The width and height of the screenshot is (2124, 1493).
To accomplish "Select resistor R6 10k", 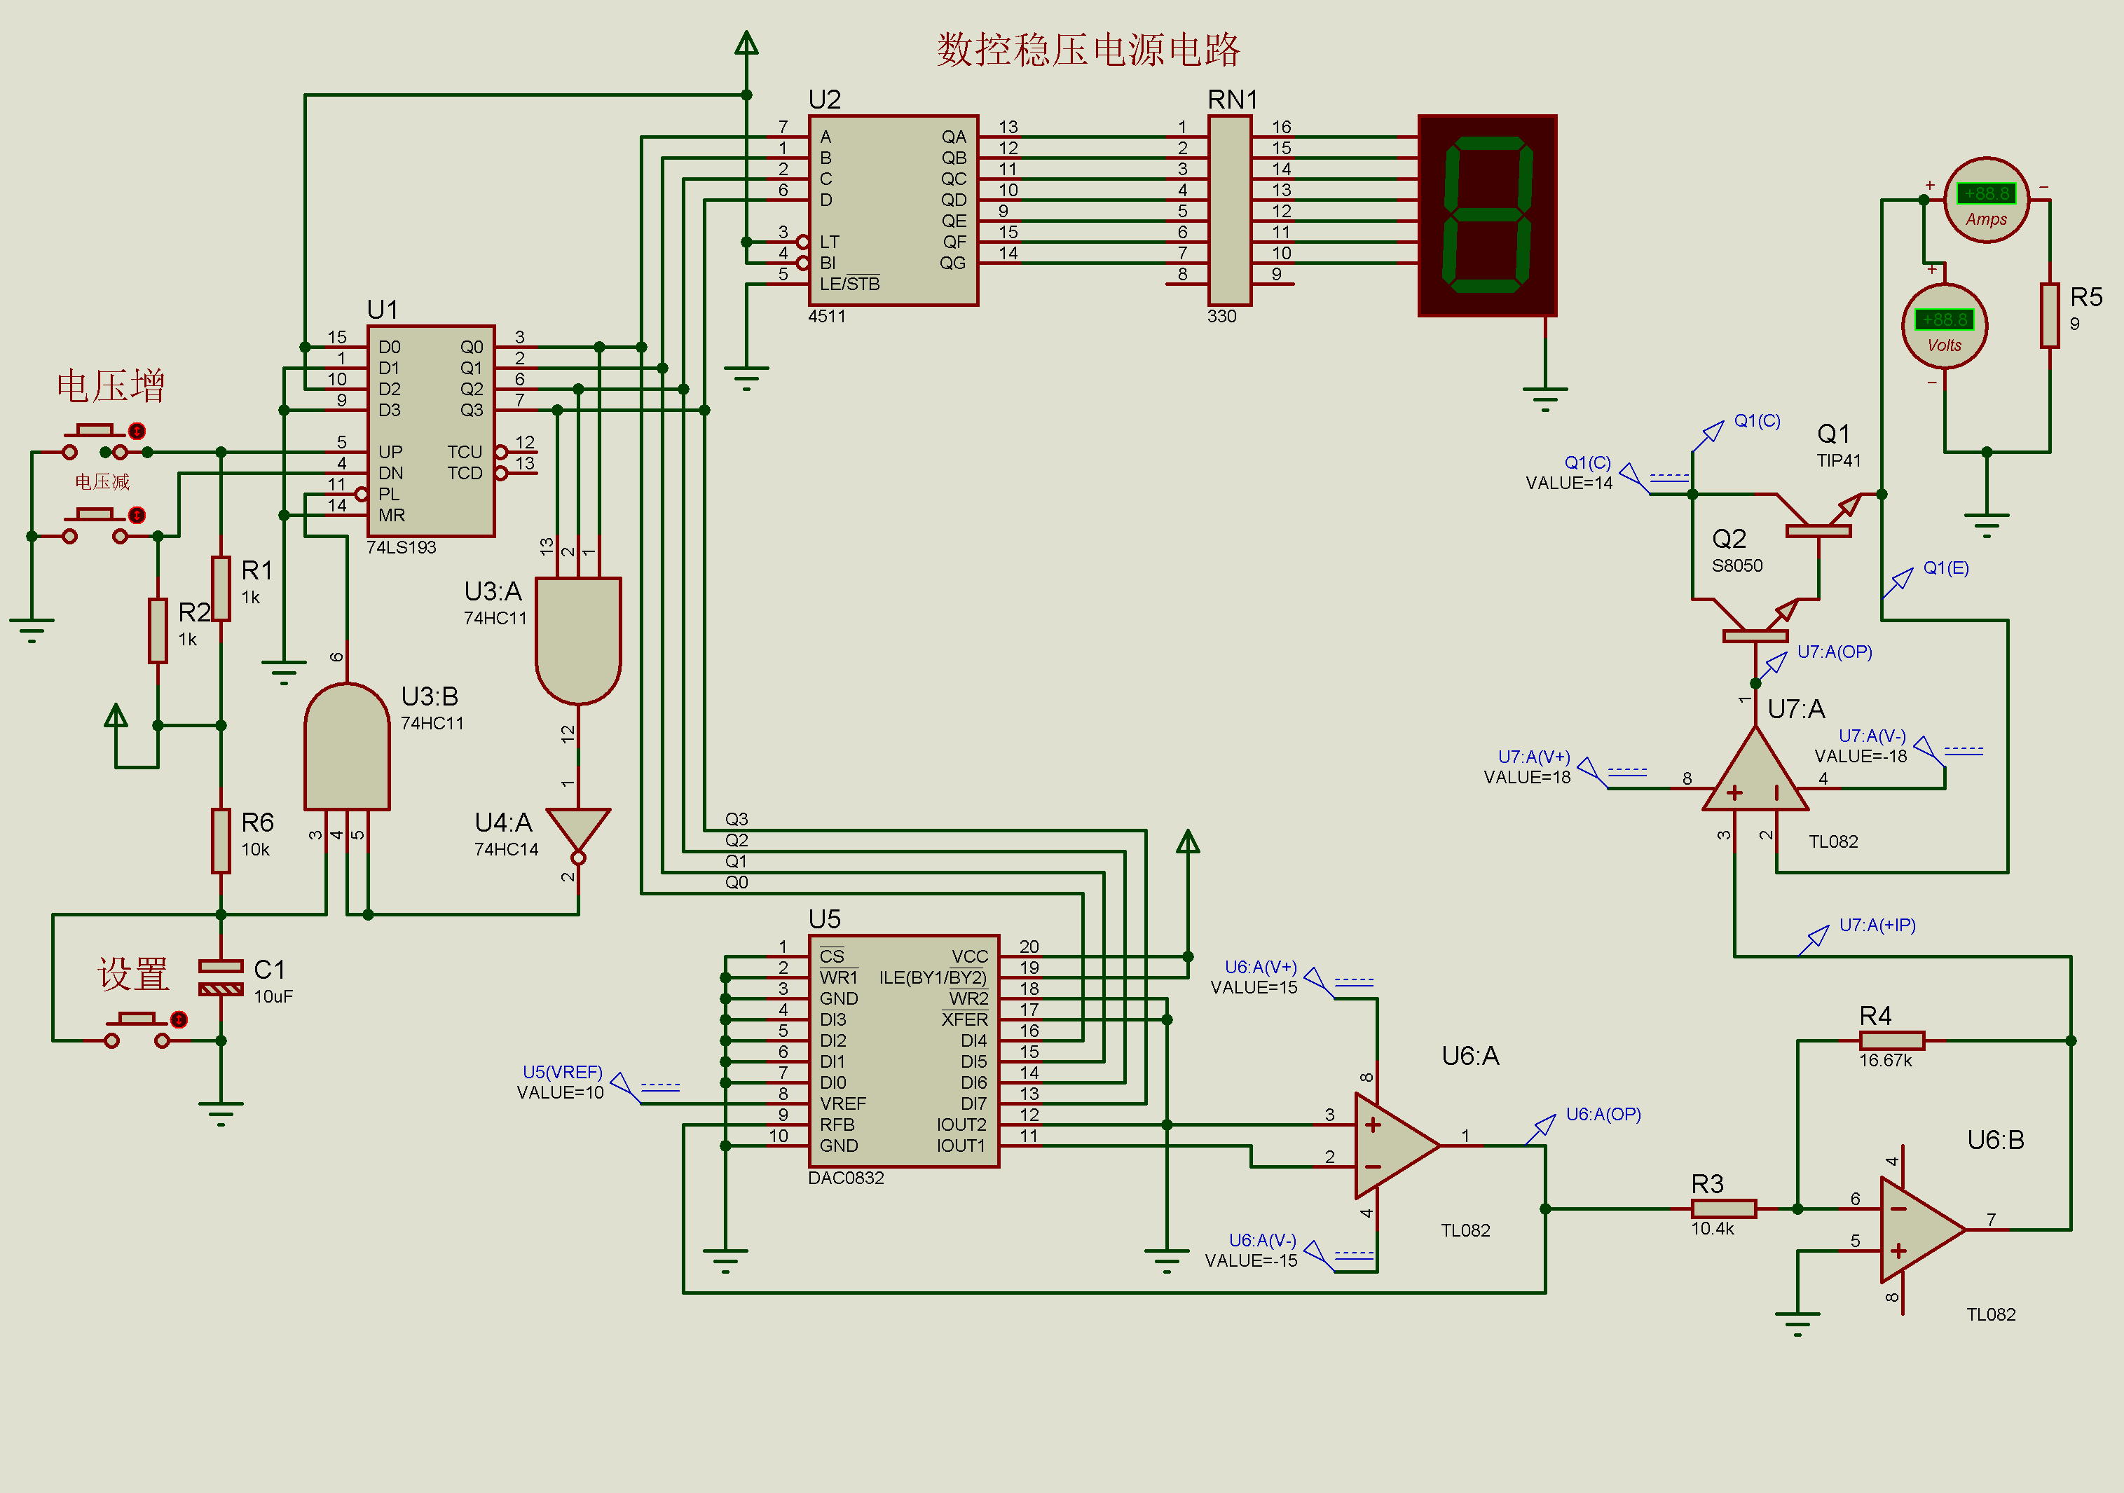I will point(221,840).
